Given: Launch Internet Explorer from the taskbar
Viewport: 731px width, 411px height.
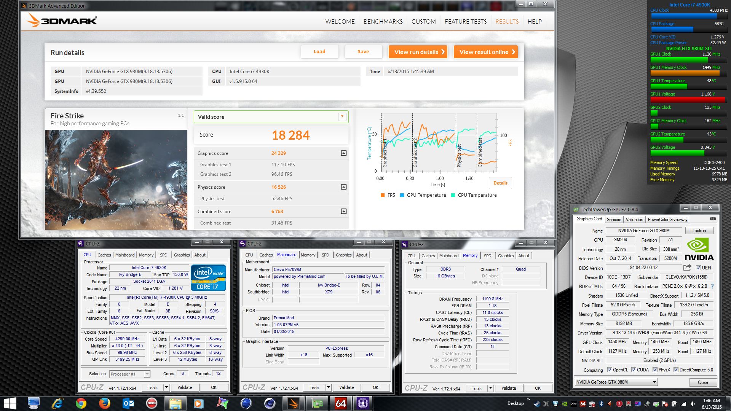Looking at the screenshot, I should 57,403.
